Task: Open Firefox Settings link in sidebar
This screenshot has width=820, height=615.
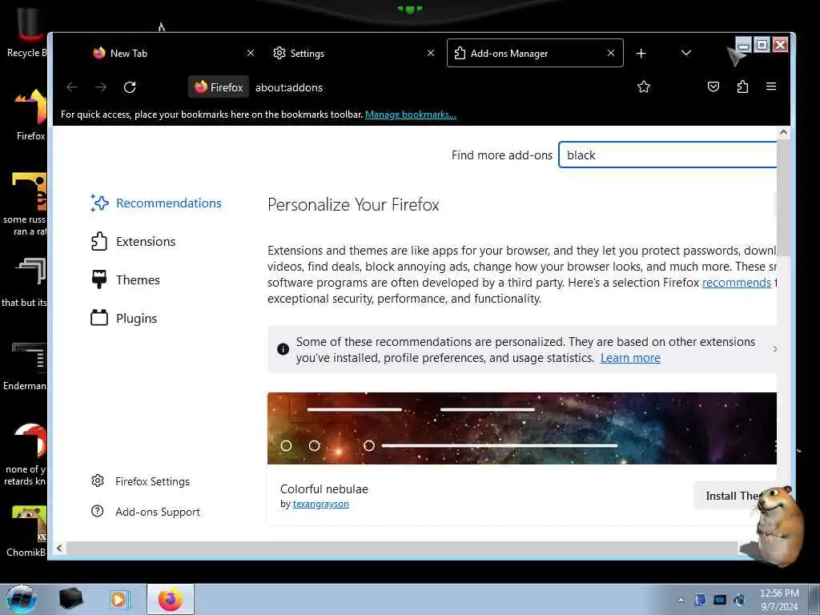Action: pos(141,481)
